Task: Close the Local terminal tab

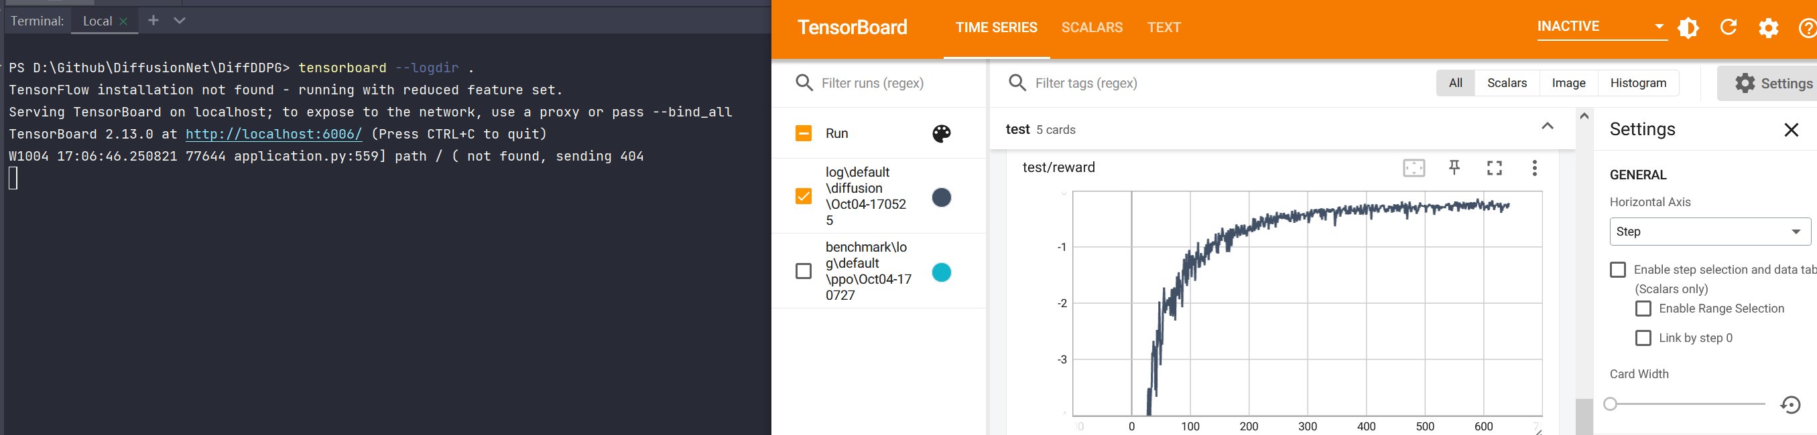Action: tap(123, 21)
